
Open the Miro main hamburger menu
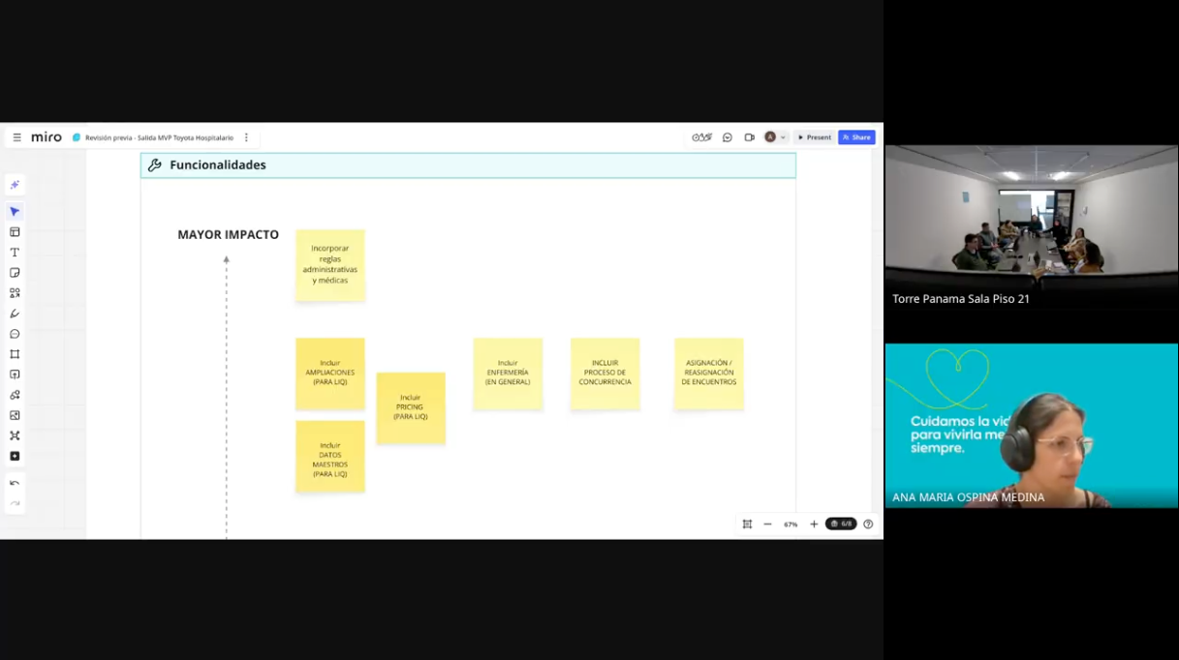point(16,137)
